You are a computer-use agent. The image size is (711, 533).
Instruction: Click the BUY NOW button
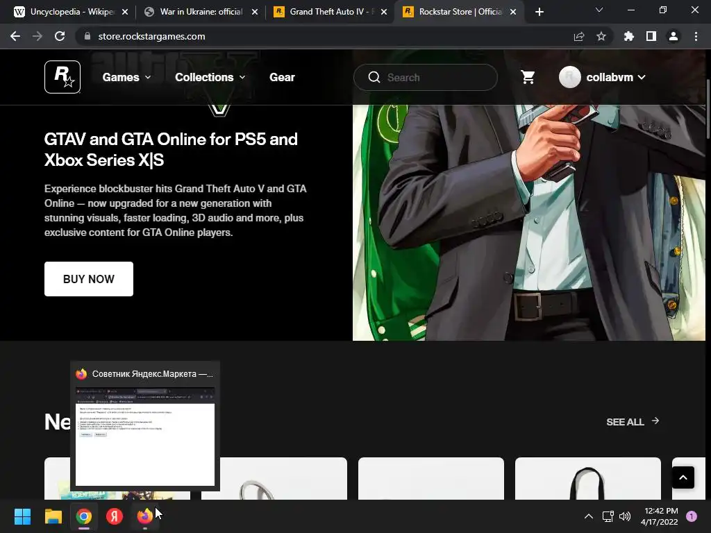click(89, 279)
